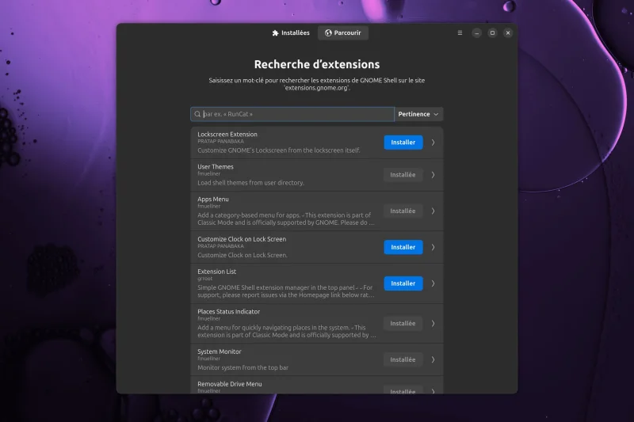Click Installée button for Apps Menu
Screen dimensions: 634x422
point(403,211)
